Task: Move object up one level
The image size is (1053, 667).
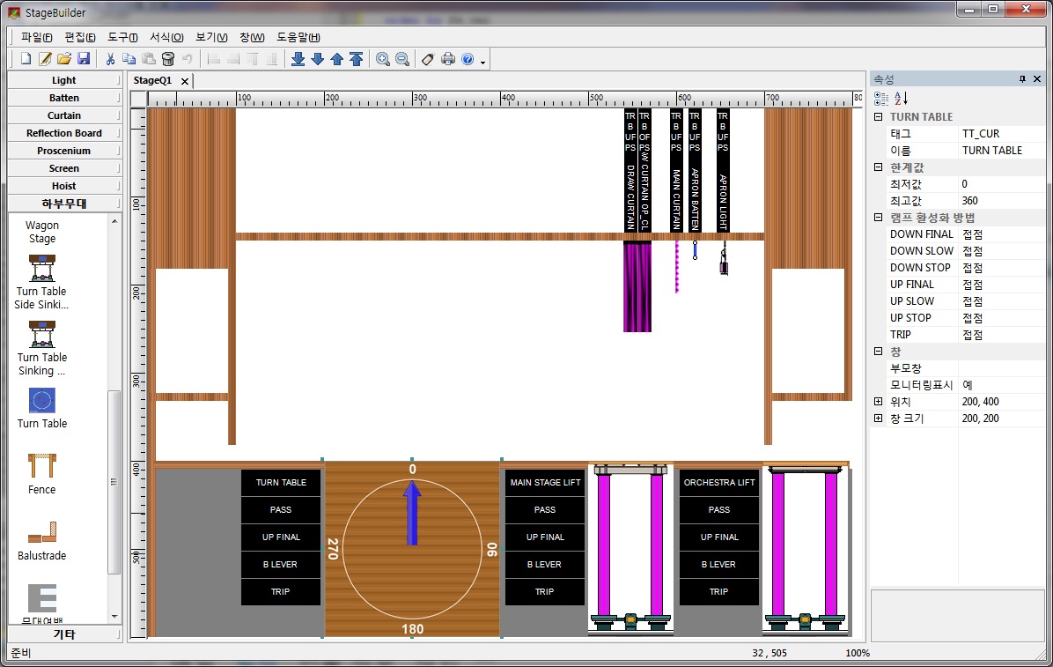Action: pos(337,59)
